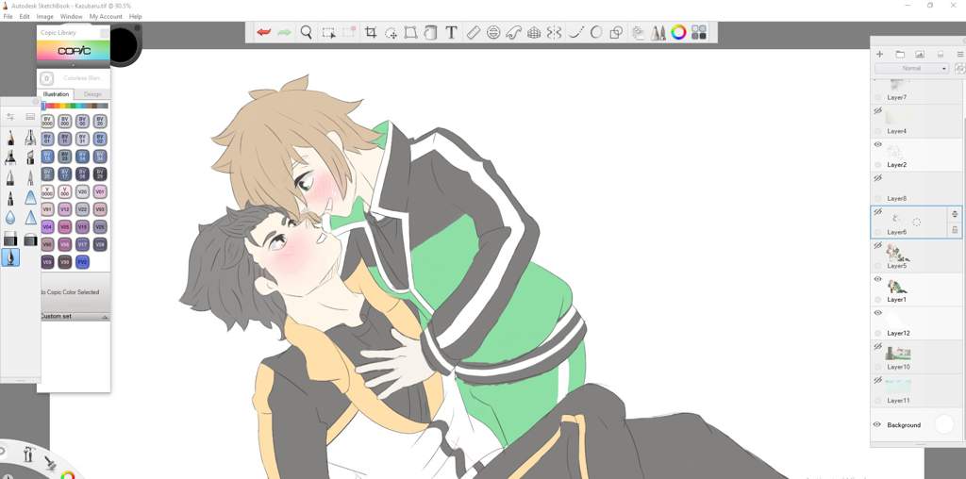Open the Brush Library icon
966x479 pixels.
30,116
